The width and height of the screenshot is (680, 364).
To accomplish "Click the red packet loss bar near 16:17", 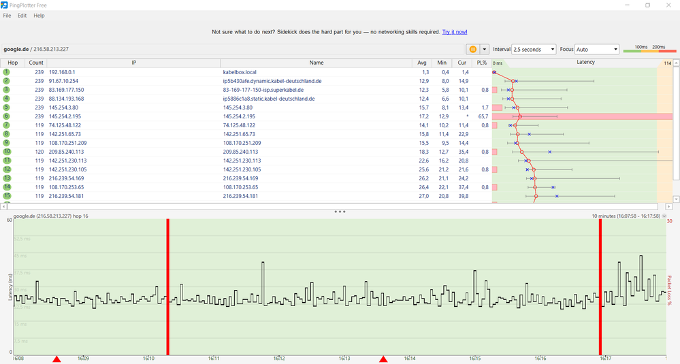I will [600, 287].
